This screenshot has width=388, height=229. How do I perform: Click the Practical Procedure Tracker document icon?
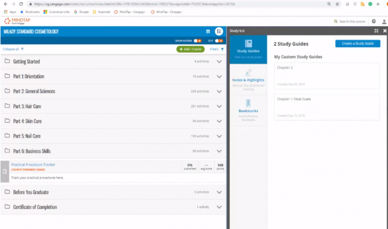click(4, 171)
